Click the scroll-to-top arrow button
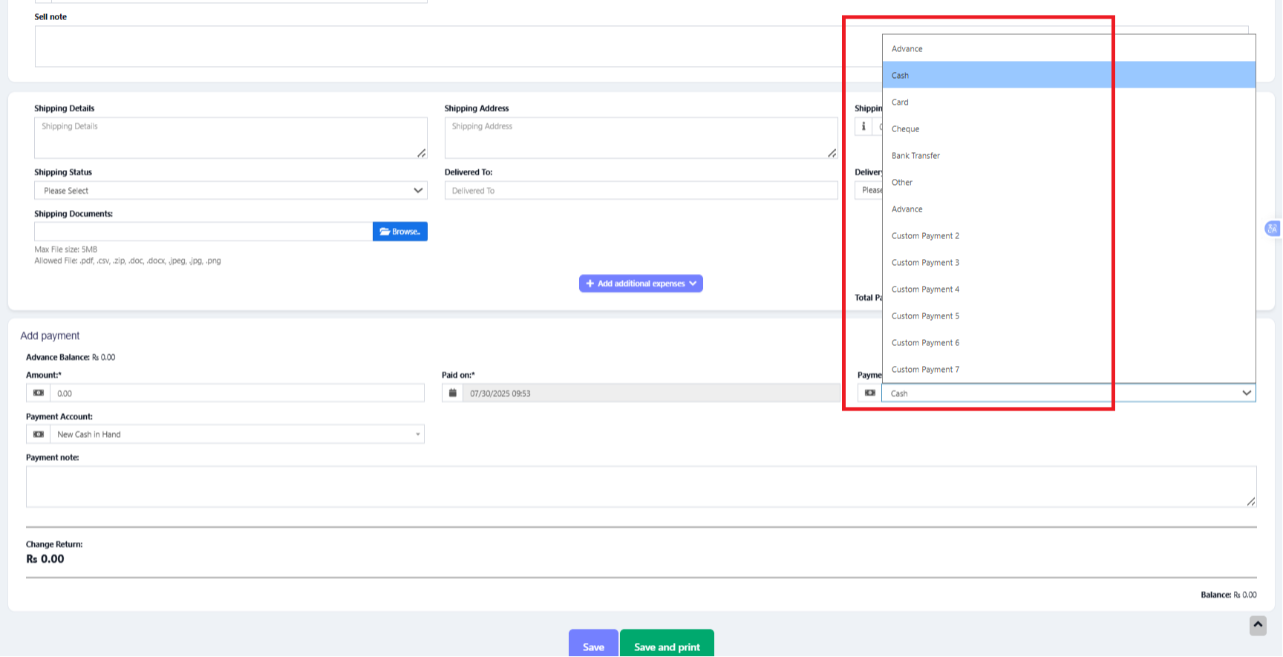 click(1258, 625)
